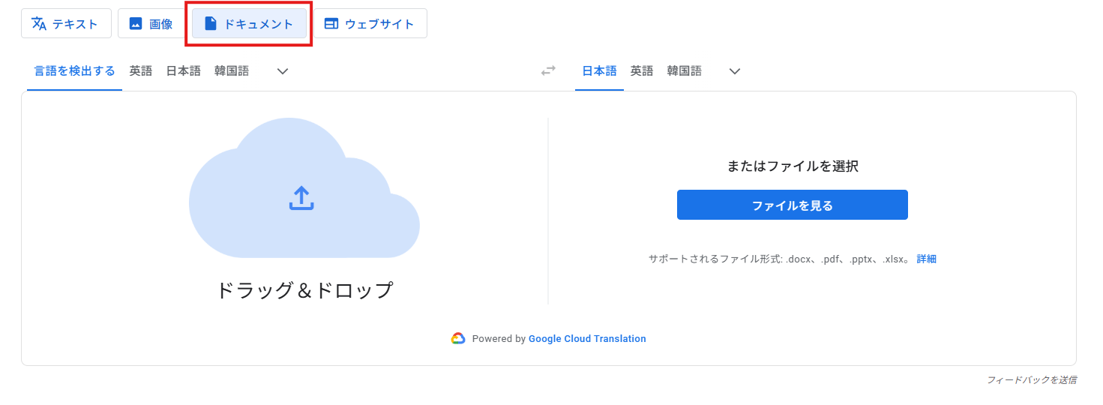Click the Google Cloud logo icon
Image resolution: width=1103 pixels, height=405 pixels.
(458, 339)
